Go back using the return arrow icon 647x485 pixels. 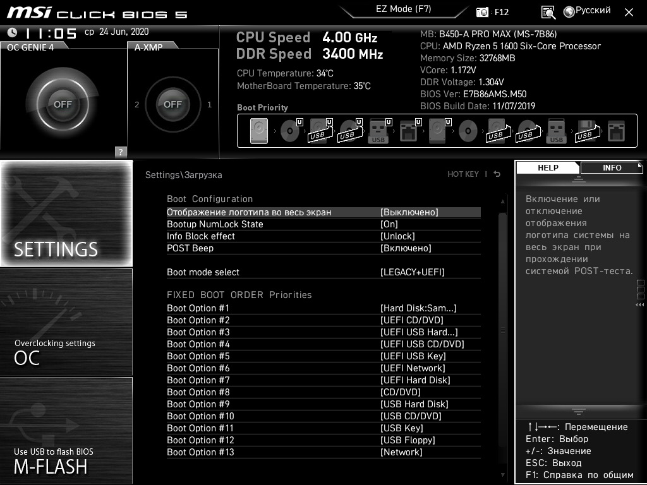tap(497, 174)
